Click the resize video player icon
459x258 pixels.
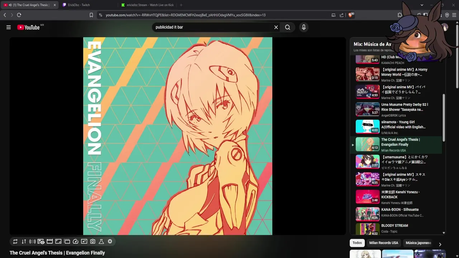(58, 242)
